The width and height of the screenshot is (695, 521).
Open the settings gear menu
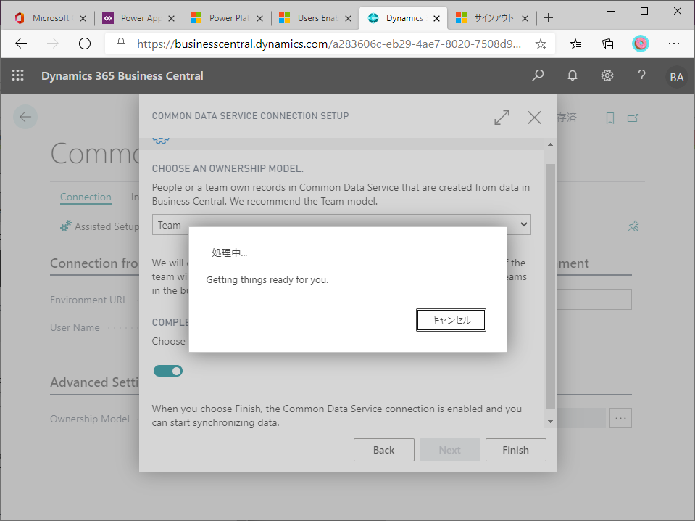coord(607,76)
